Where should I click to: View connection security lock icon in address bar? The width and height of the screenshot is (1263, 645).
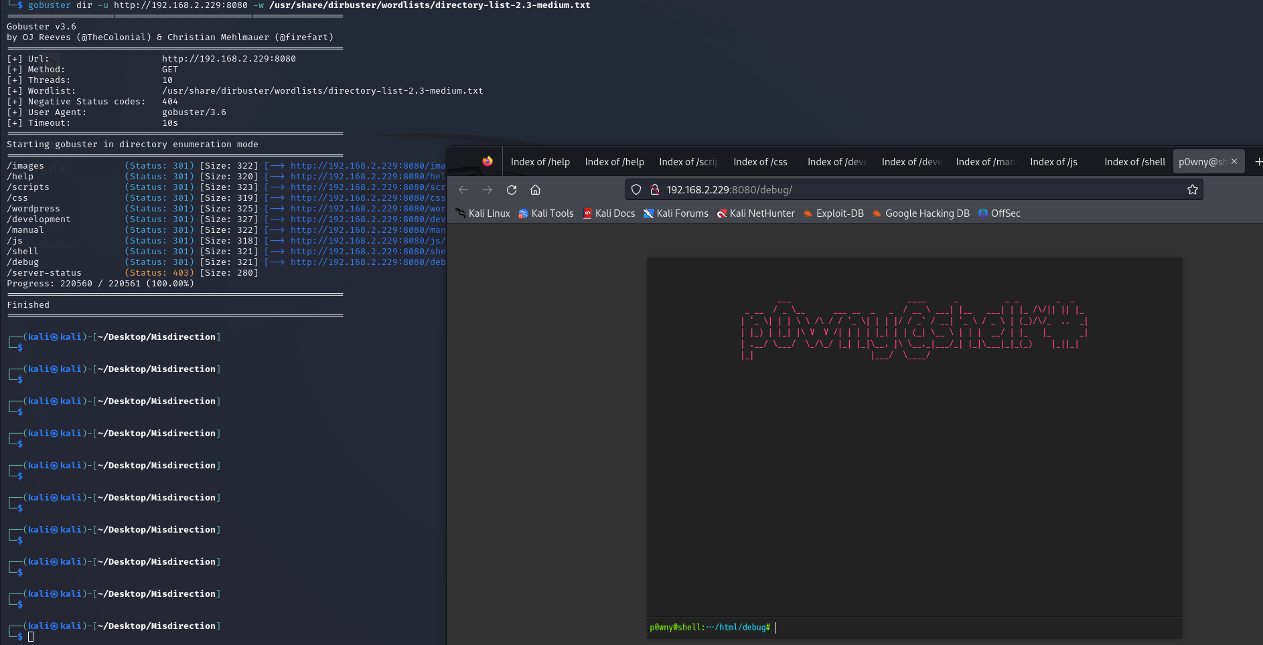point(655,190)
